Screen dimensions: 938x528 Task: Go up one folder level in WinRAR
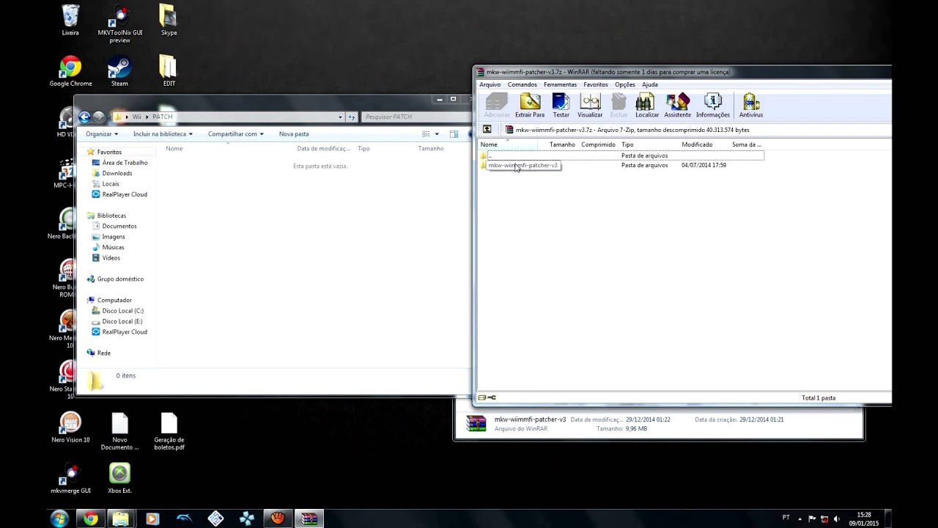pyautogui.click(x=487, y=130)
